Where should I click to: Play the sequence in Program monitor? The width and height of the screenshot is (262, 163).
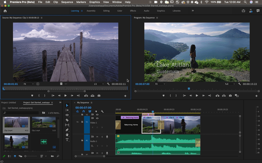[x=197, y=96]
